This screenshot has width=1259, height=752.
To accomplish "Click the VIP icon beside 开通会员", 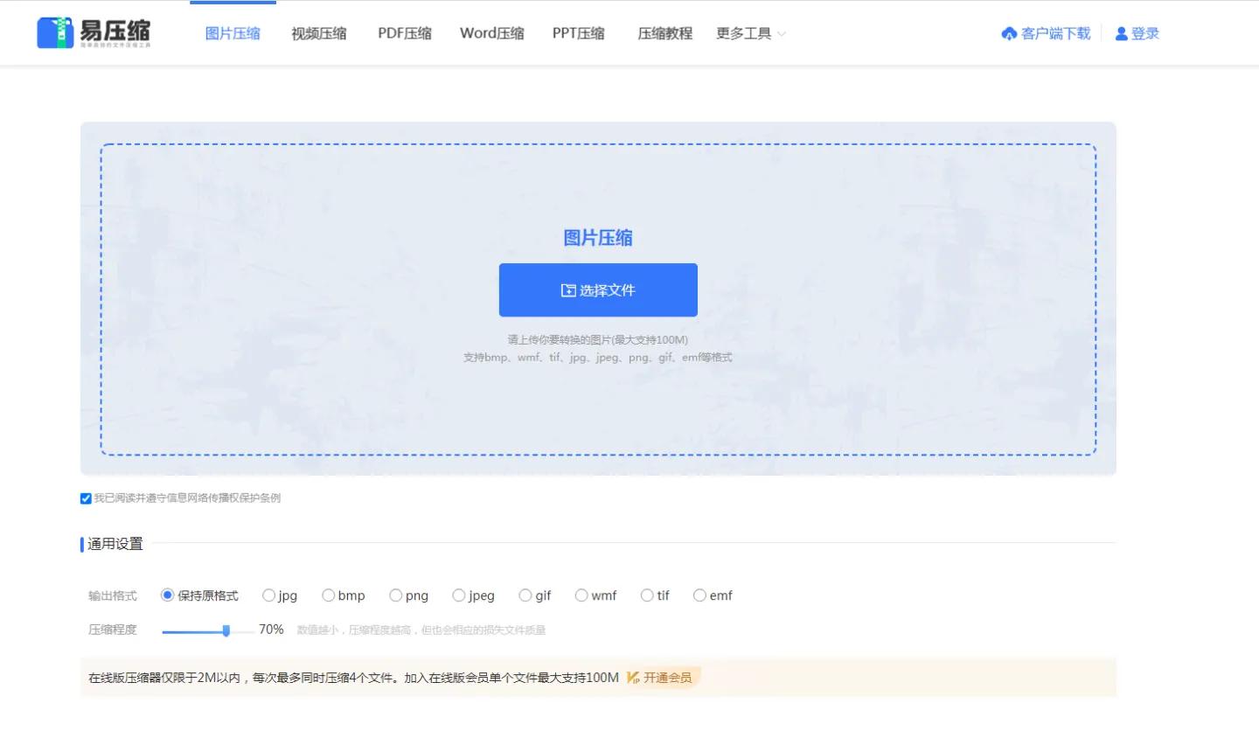I will coord(631,678).
